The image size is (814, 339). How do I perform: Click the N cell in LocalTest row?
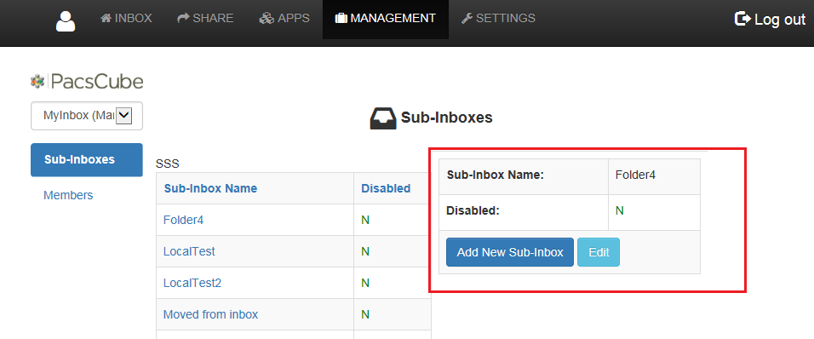[x=365, y=252]
